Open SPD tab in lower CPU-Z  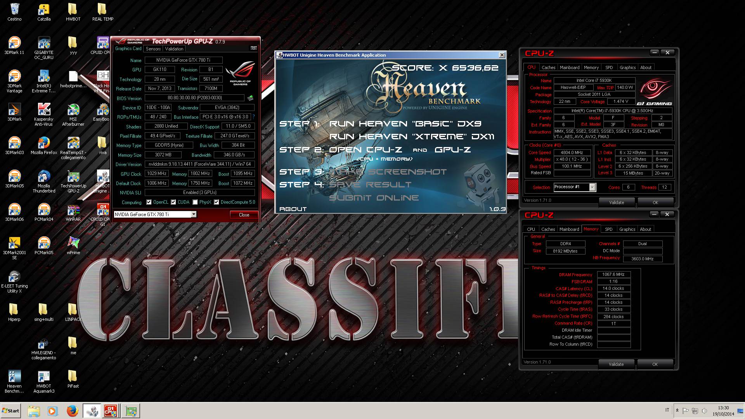[x=609, y=229]
